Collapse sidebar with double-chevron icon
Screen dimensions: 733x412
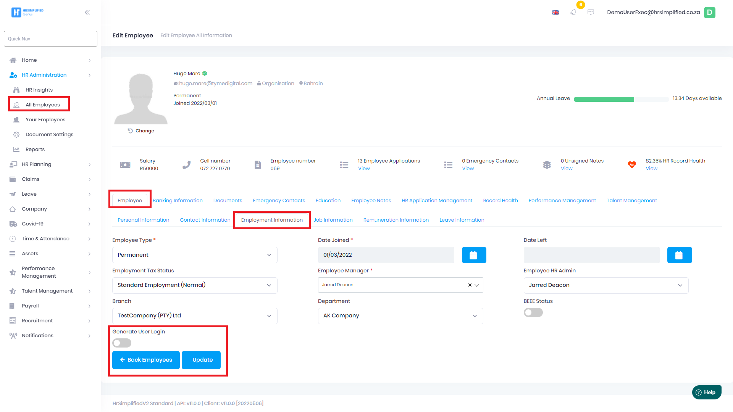(x=87, y=12)
